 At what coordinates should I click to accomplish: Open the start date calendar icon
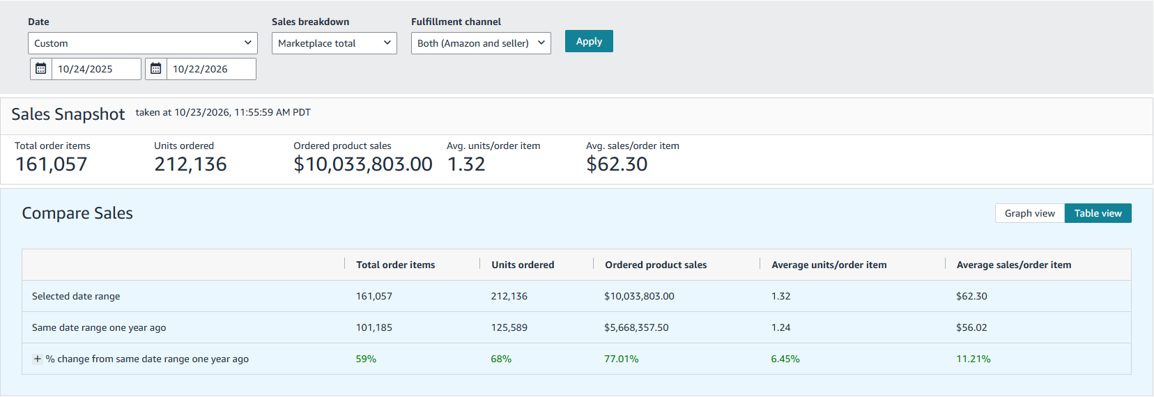[41, 69]
